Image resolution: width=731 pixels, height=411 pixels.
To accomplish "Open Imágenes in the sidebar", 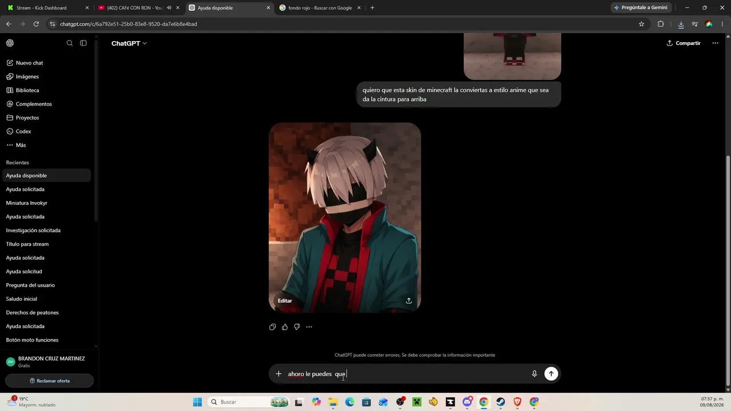I will [x=47, y=76].
